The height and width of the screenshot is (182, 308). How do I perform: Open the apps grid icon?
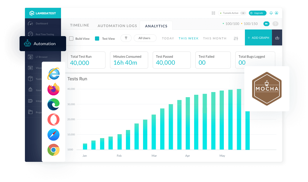213,13
